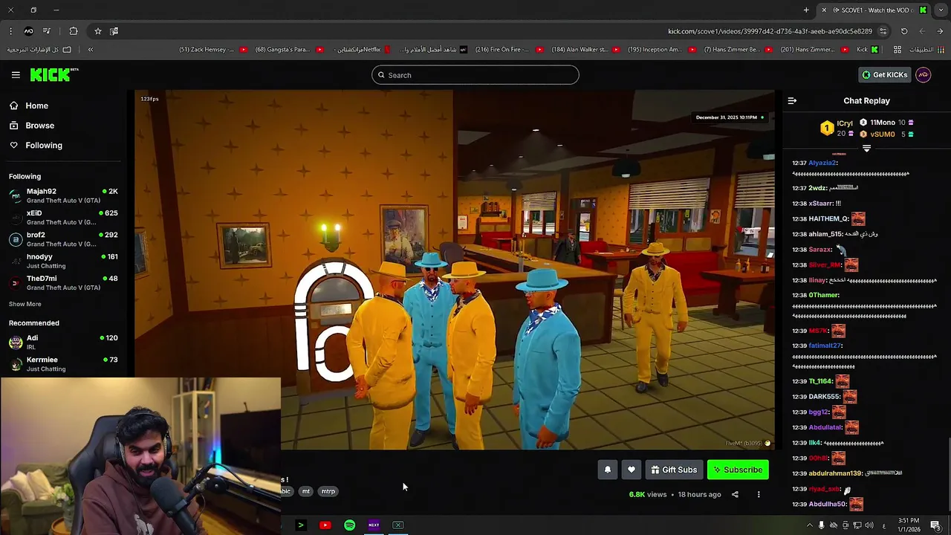Image resolution: width=951 pixels, height=535 pixels.
Task: Expand the chat leaderboard chevron
Action: pyautogui.click(x=866, y=149)
